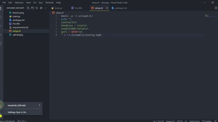Refresh the Explorer file list
The width and height of the screenshot is (218, 122).
click(37, 8)
